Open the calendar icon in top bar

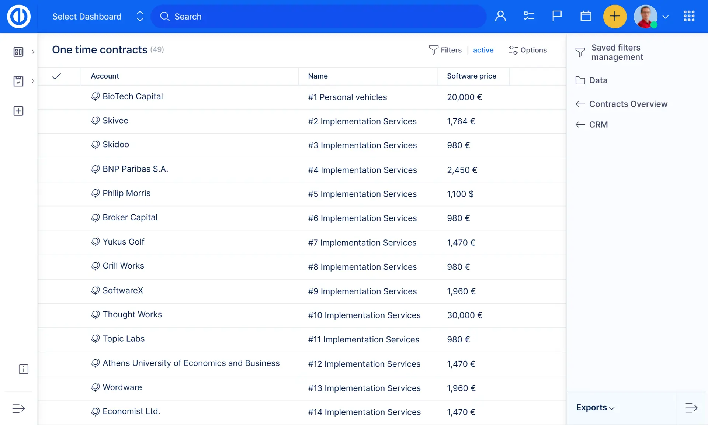tap(586, 16)
